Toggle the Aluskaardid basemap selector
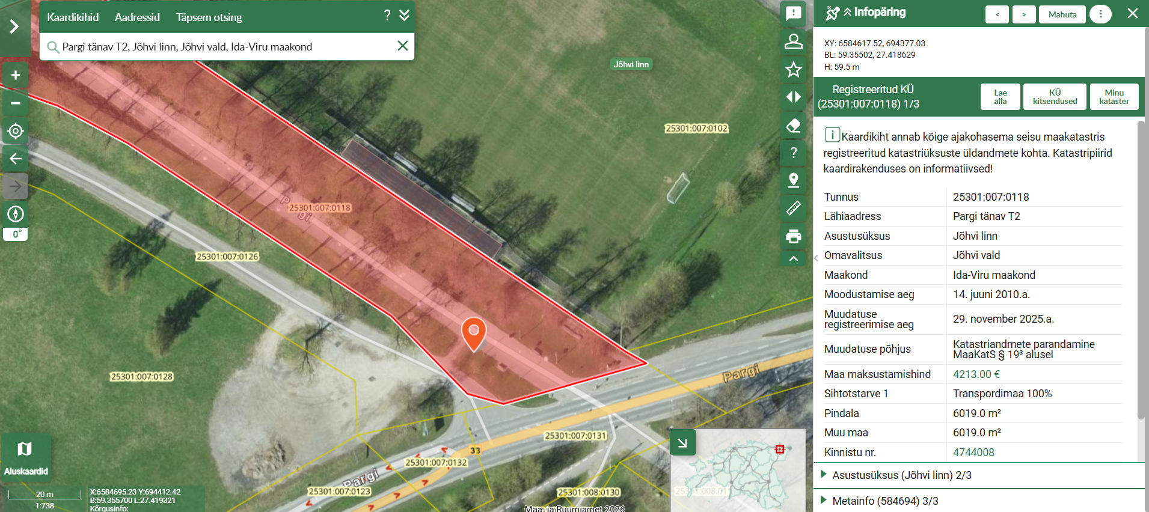Screen dimensions: 1149x512 [x=25, y=457]
